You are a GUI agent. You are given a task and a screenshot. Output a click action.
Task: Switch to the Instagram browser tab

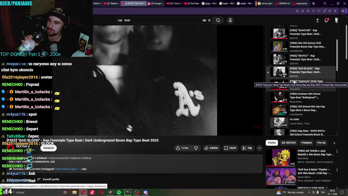pyautogui.click(x=156, y=4)
